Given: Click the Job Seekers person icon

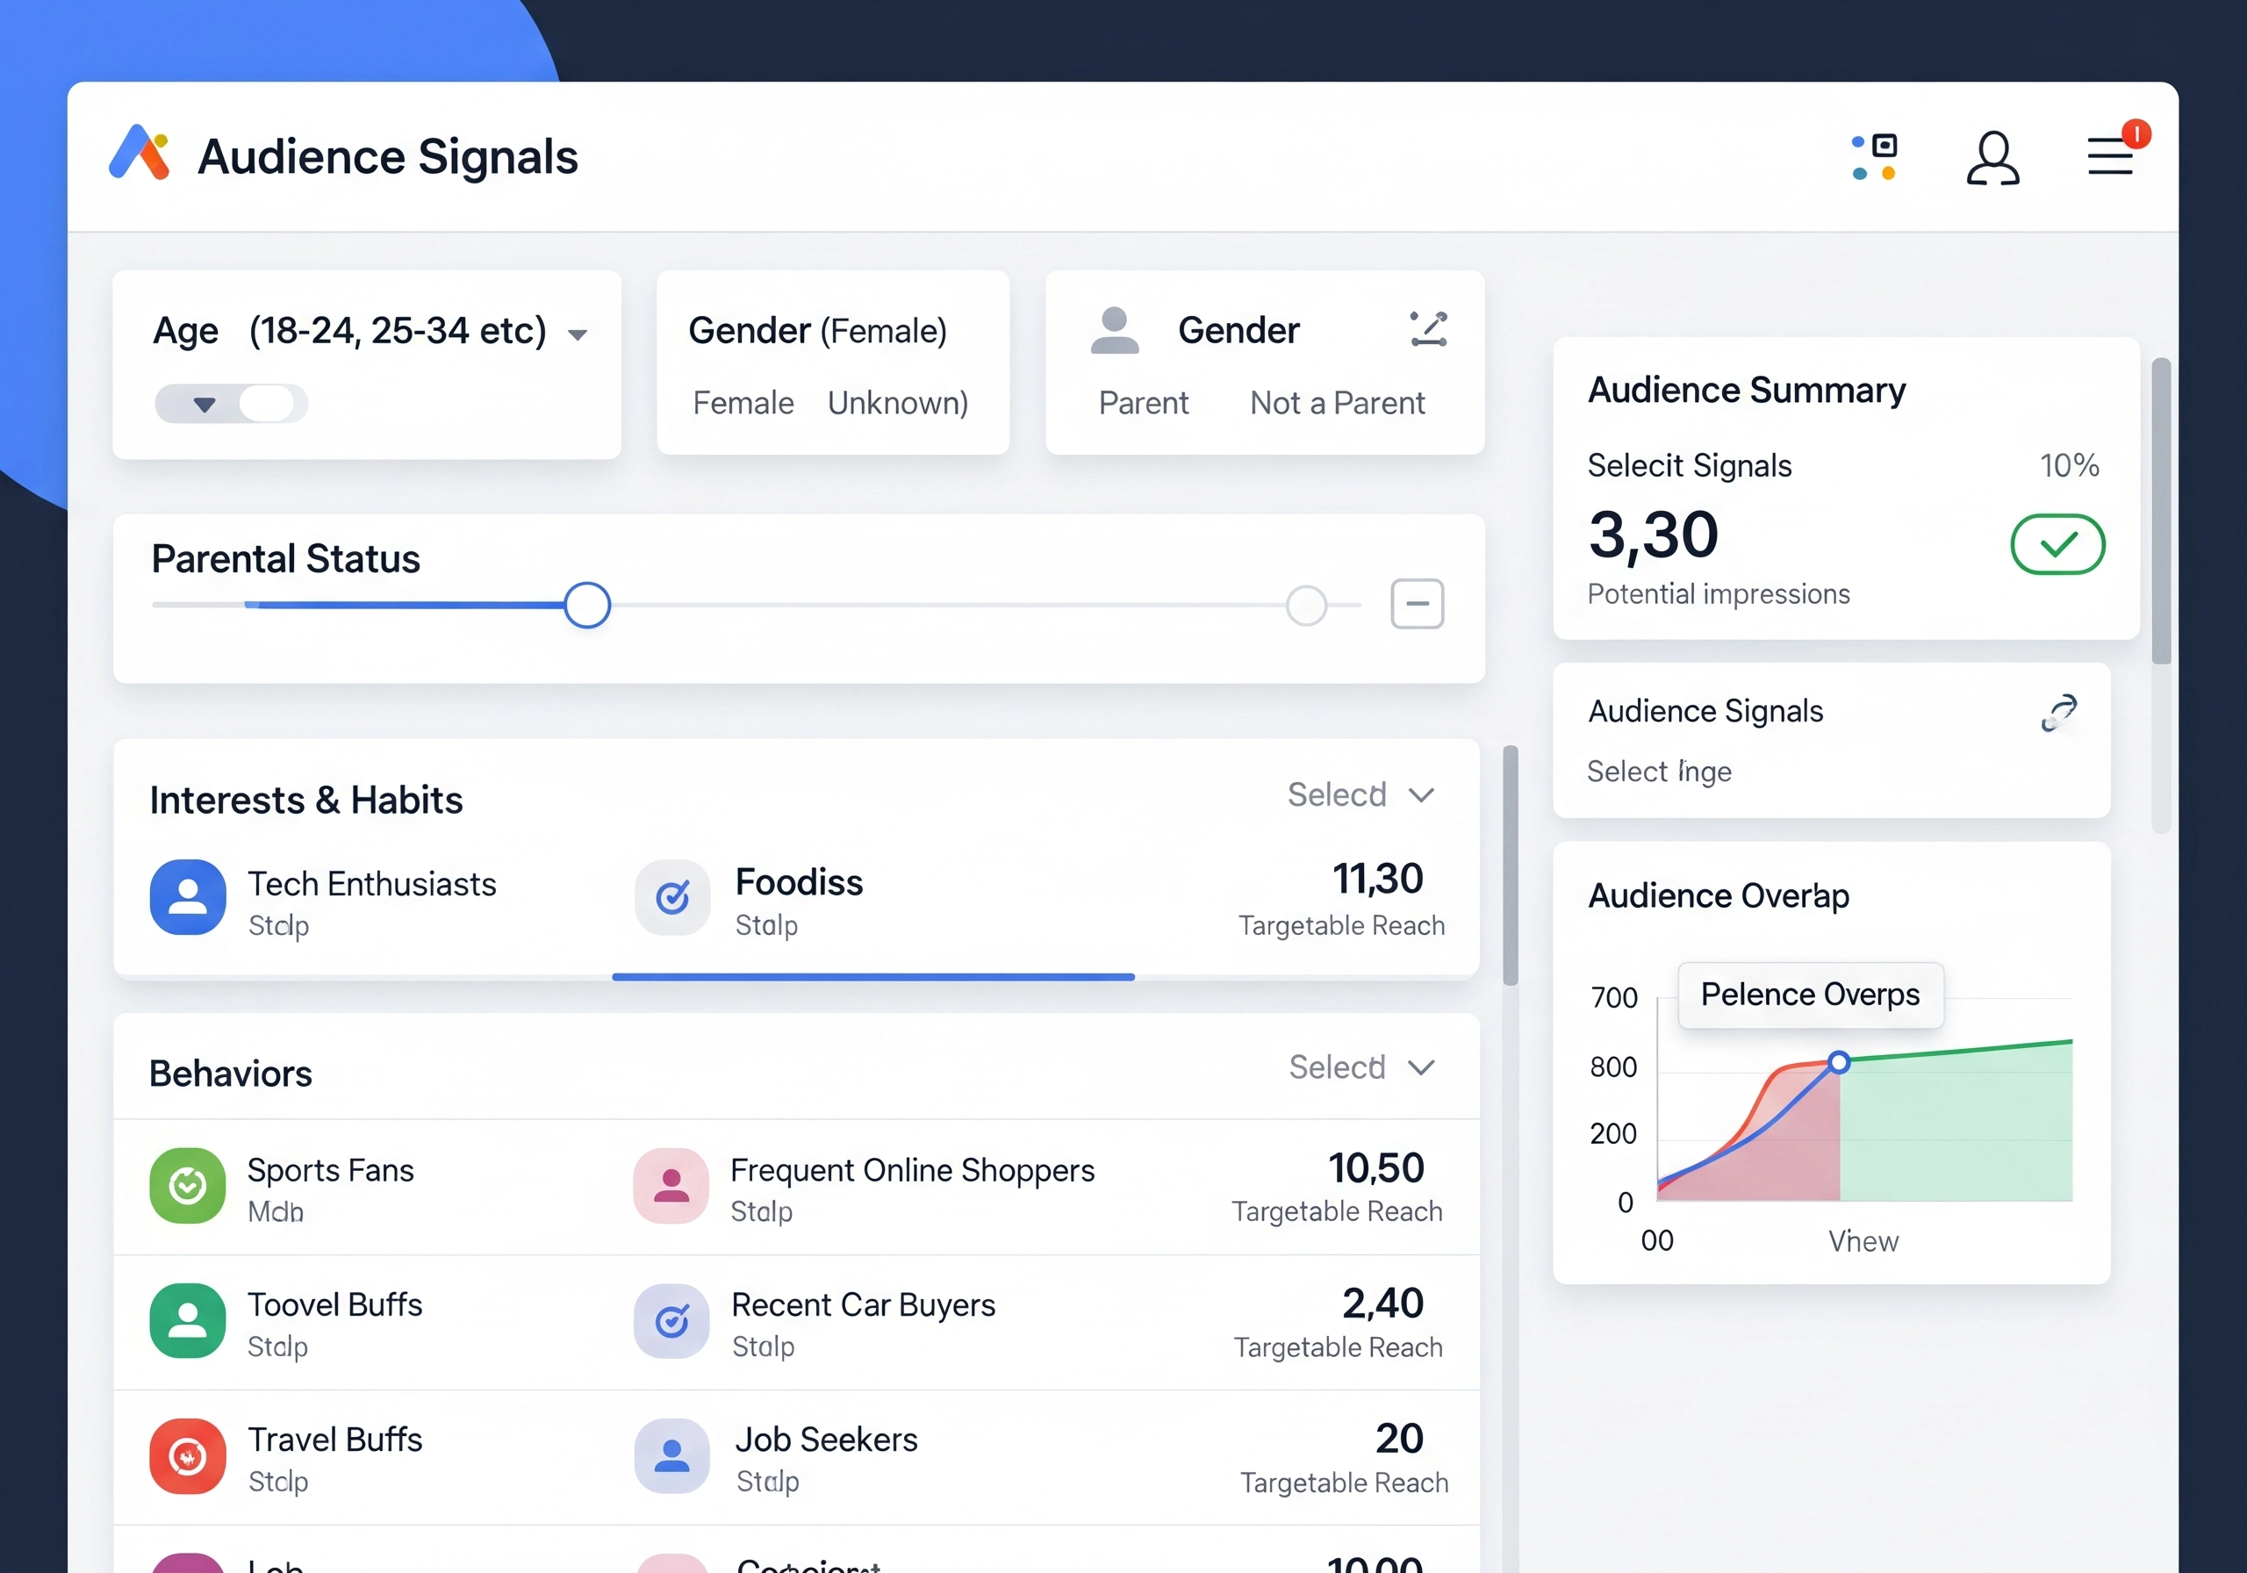Looking at the screenshot, I should [x=671, y=1456].
